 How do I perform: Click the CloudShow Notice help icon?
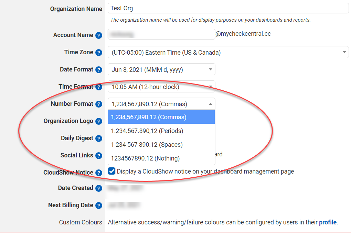click(99, 173)
